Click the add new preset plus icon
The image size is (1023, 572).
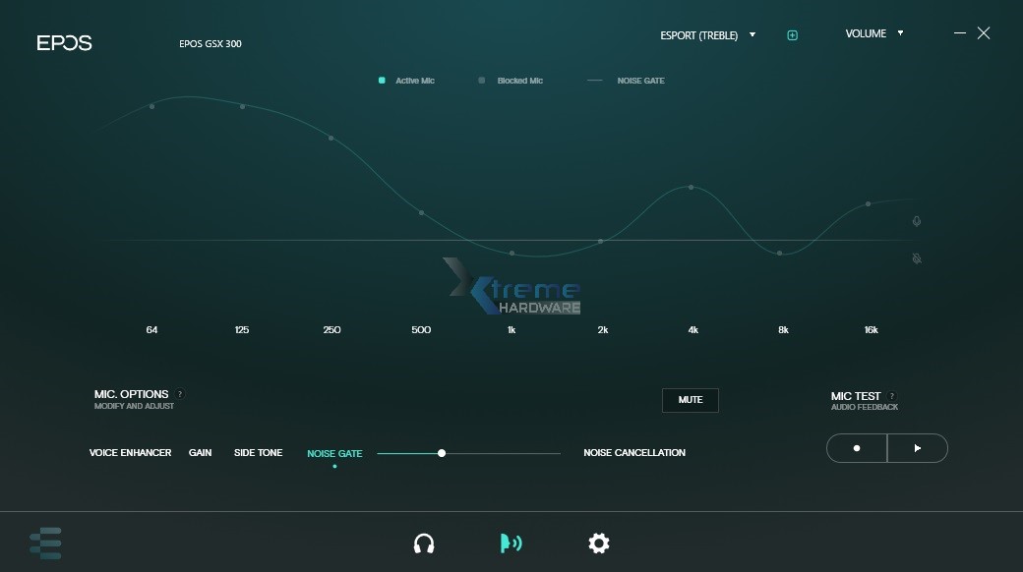(x=792, y=35)
